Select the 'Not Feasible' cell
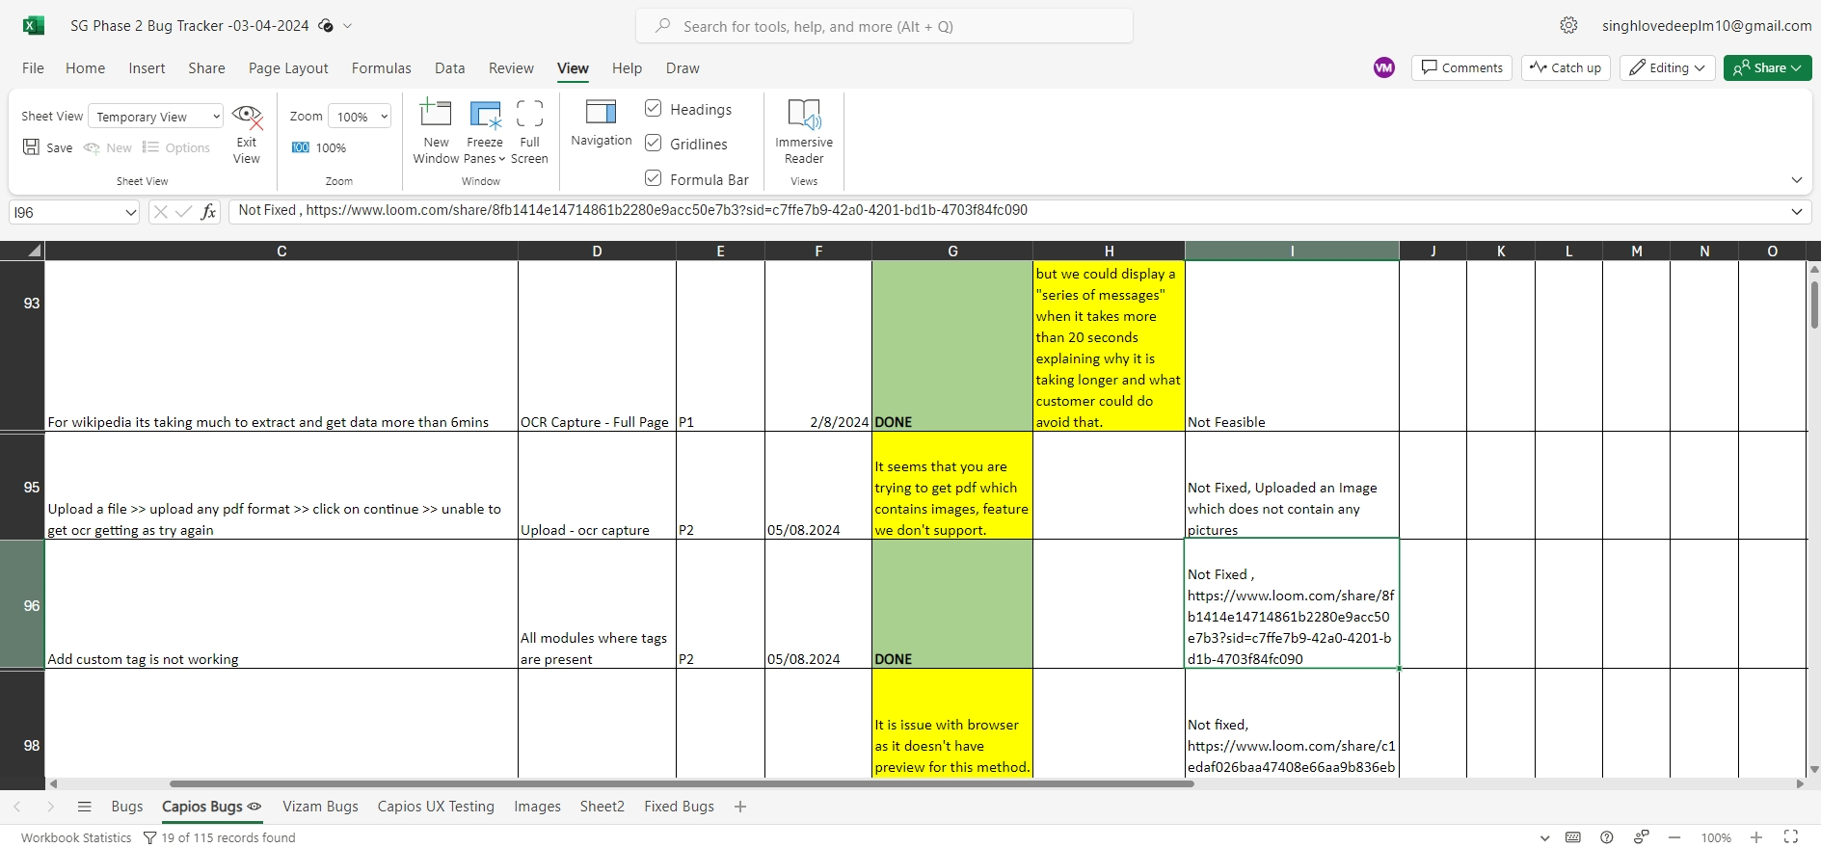1821x848 pixels. click(x=1292, y=346)
